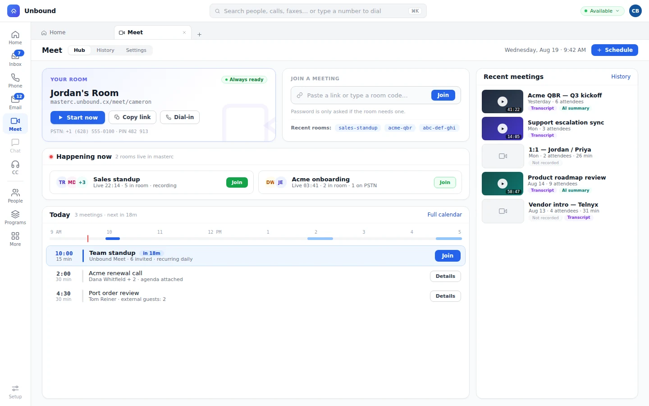
Task: Go to People in the sidebar
Action: point(15,196)
